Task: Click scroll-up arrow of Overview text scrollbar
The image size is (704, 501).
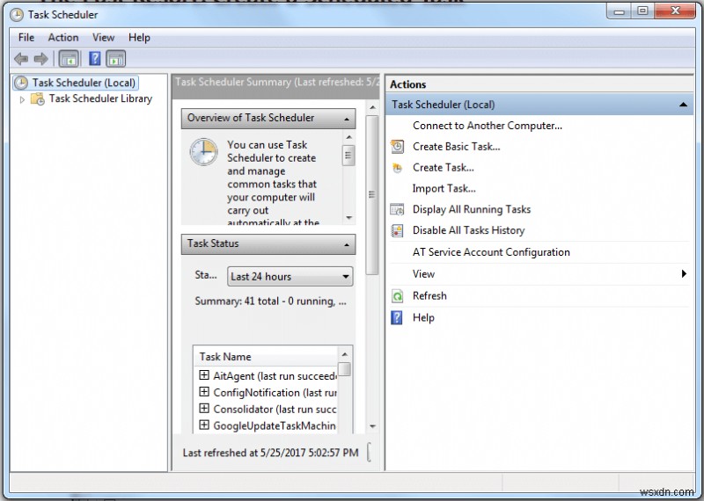Action: coord(348,137)
